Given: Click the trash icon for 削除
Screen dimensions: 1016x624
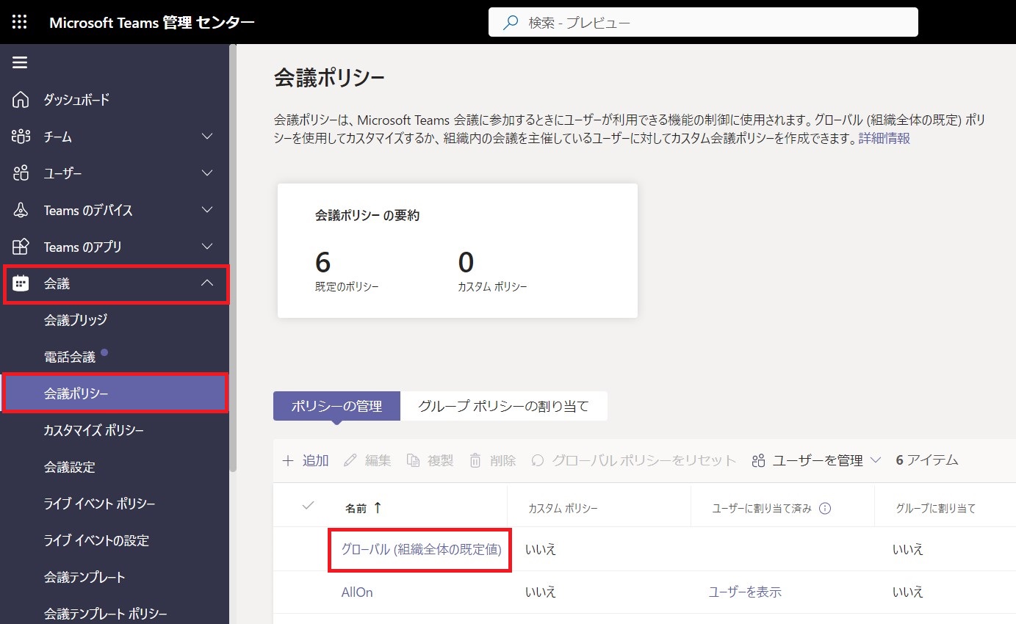Looking at the screenshot, I should pos(475,460).
